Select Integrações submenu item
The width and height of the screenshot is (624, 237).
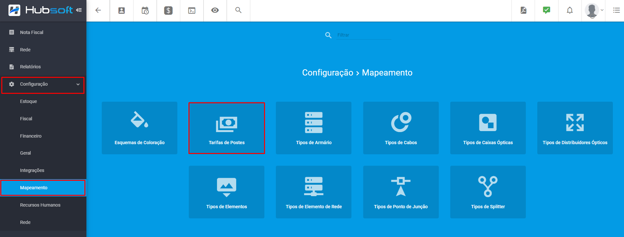(43, 170)
